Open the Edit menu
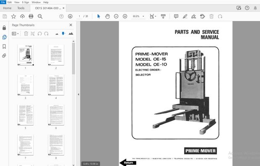The image size is (260, 166). (x=10, y=3)
